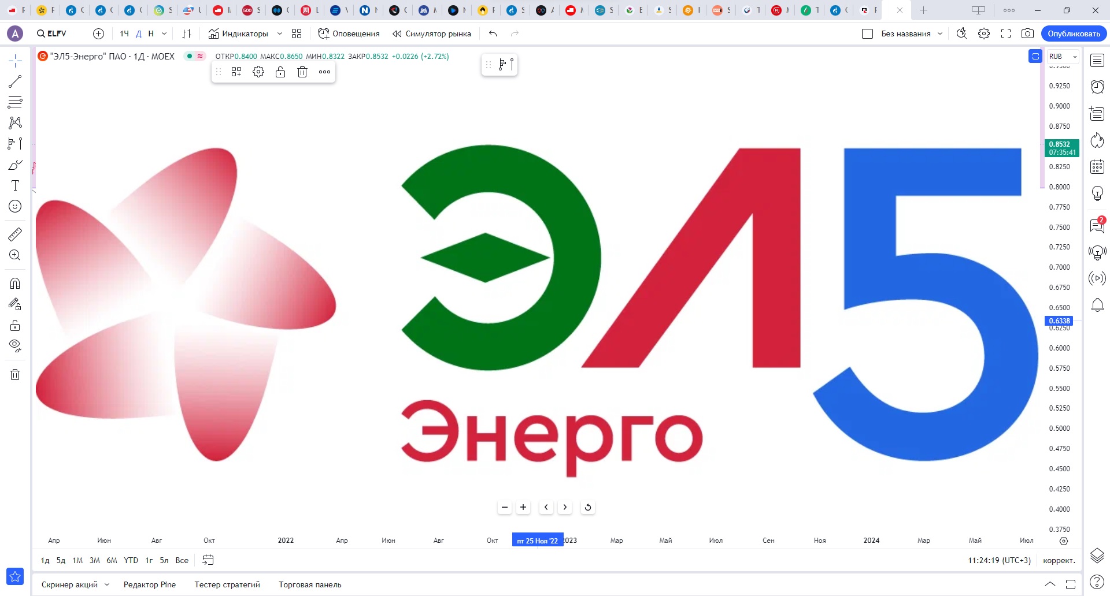Open drawing templates in floating toolbar
This screenshot has width=1110, height=596.
coord(236,72)
